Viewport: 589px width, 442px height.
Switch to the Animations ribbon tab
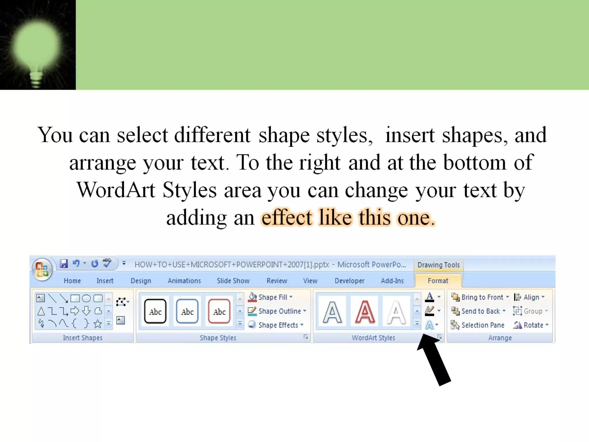(184, 281)
